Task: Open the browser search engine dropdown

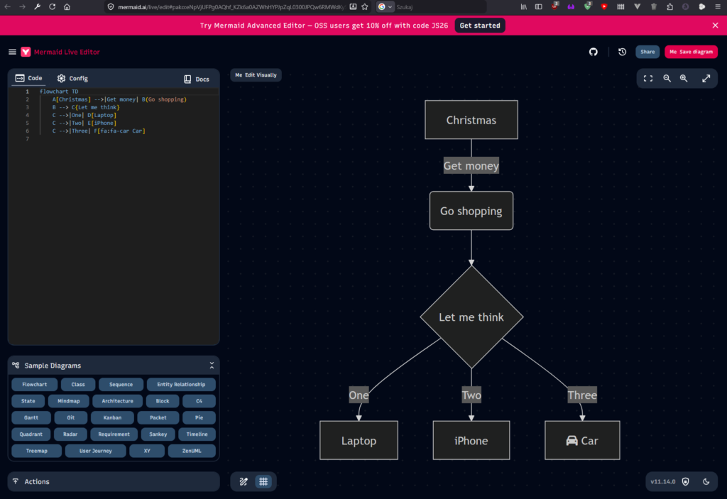Action: tap(386, 6)
